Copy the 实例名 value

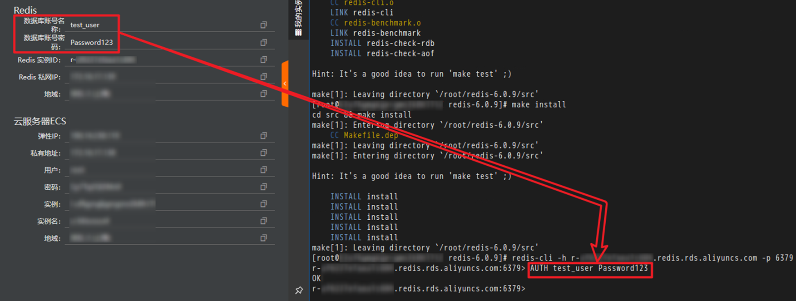click(263, 221)
